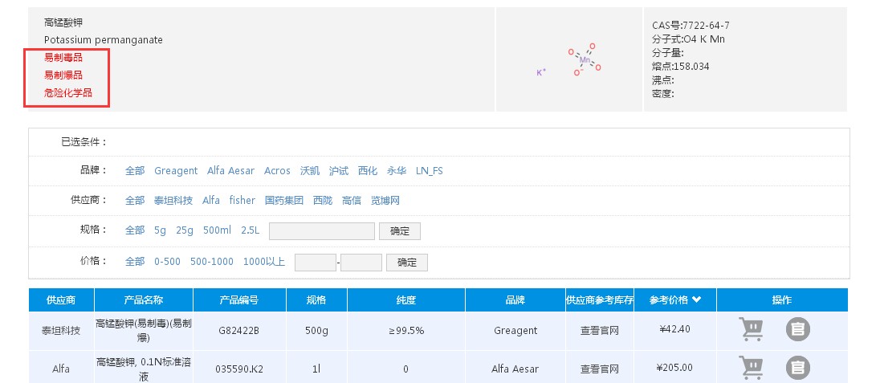The width and height of the screenshot is (876, 383).
Task: Sort by the 参考价格 column arrow
Action: (x=696, y=300)
